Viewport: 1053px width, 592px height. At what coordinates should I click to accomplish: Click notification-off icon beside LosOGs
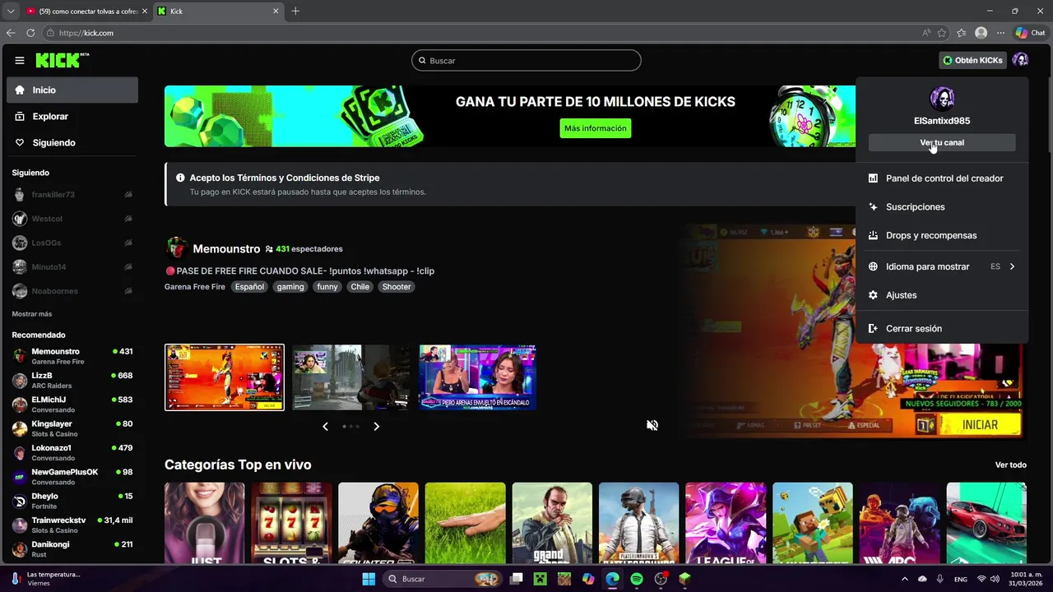coord(128,243)
